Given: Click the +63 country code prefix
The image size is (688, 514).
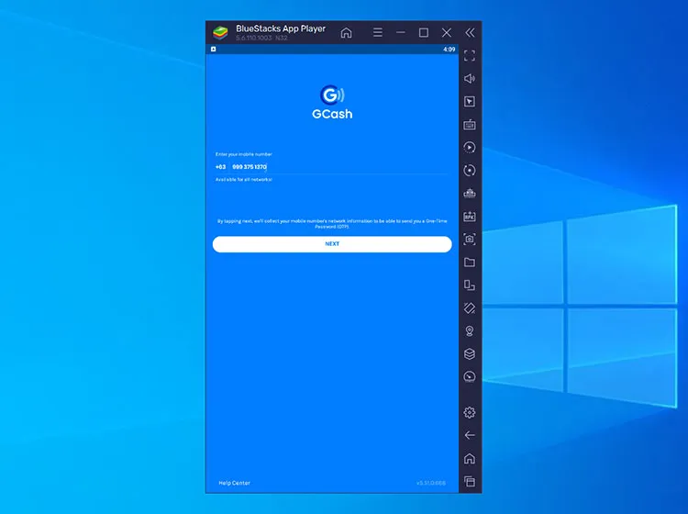Looking at the screenshot, I should 220,167.
